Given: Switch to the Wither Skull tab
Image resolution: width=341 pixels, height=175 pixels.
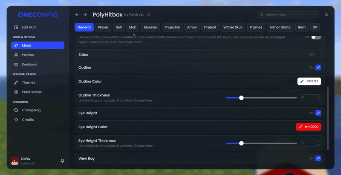Looking at the screenshot, I should [x=233, y=27].
